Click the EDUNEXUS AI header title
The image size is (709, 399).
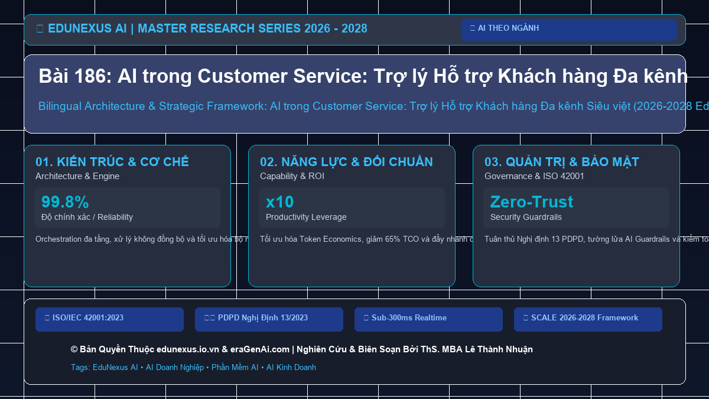[201, 28]
